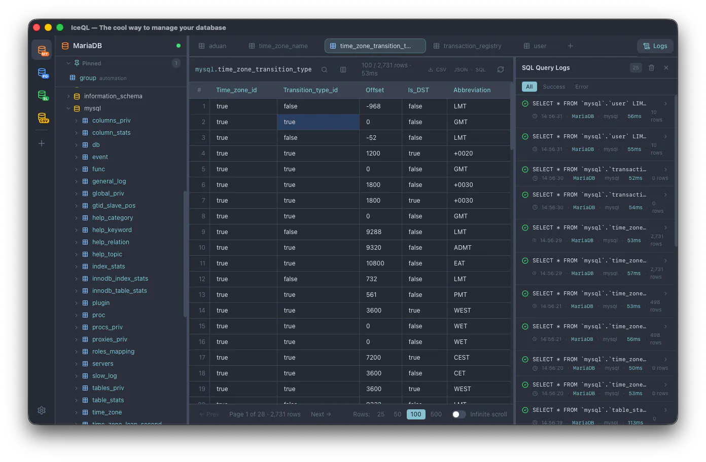Set rows per page to 100
Viewport: 706px width, 462px height.
click(416, 414)
